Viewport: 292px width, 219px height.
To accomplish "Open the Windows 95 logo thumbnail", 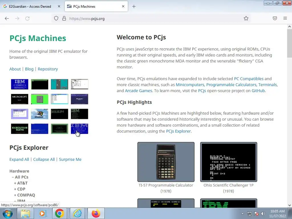I will click(x=39, y=114).
